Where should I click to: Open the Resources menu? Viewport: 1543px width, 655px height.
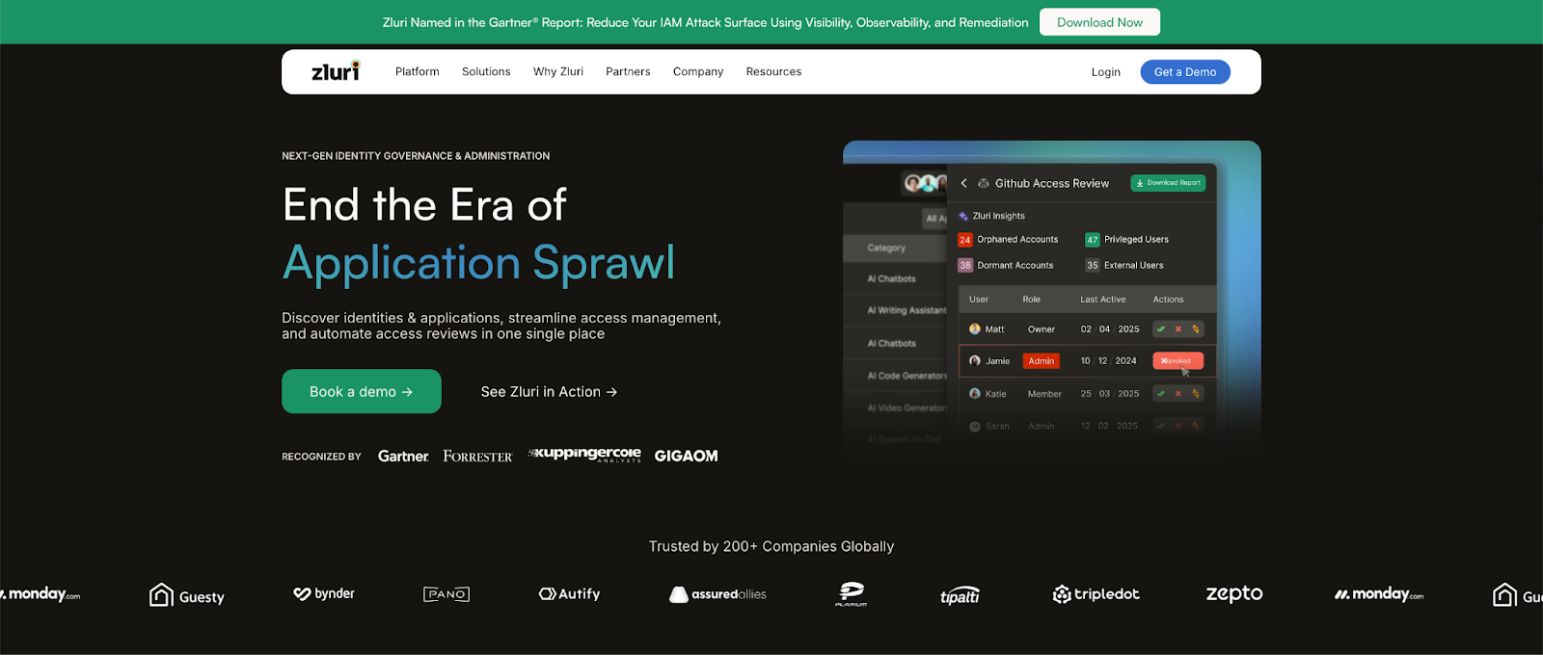tap(773, 71)
